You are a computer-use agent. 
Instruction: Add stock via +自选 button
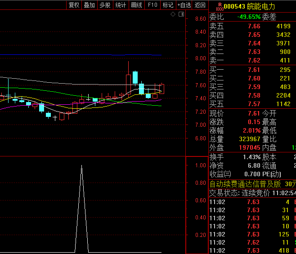(x=184, y=5)
